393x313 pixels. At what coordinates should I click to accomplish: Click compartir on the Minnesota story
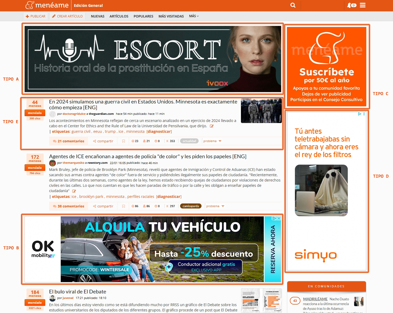[x=103, y=141]
